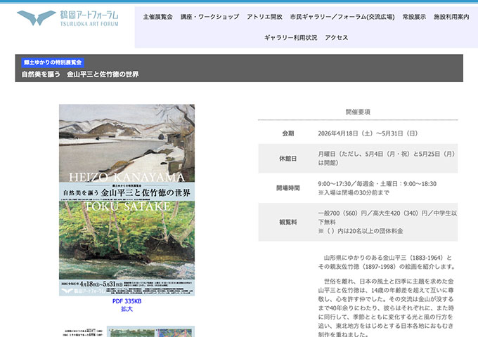This screenshot has height=337, width=478.
Task: Open 主催展覧会 menu item
Action: click(158, 17)
